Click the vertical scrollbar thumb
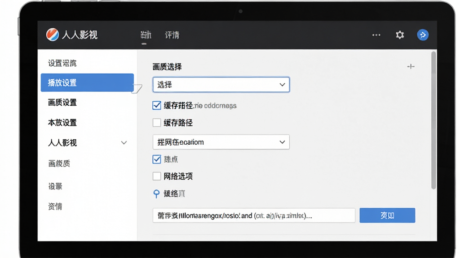 point(433,120)
